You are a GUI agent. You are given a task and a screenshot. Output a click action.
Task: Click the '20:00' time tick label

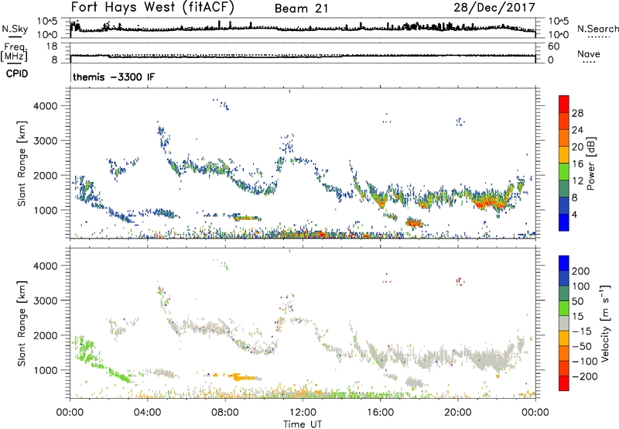point(457,413)
